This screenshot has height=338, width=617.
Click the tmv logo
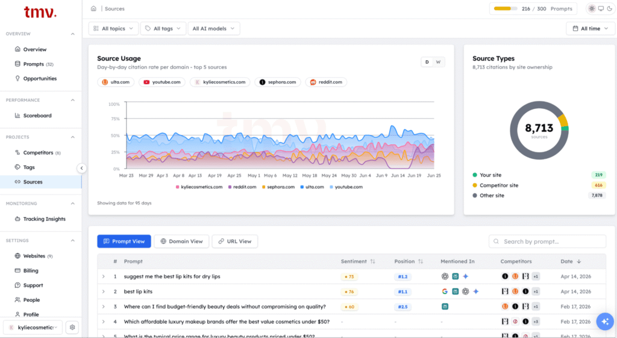coord(40,13)
